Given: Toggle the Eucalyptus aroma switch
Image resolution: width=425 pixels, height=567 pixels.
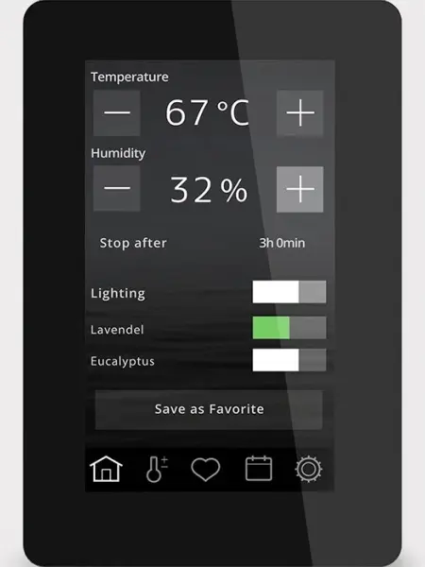Looking at the screenshot, I should [x=289, y=360].
